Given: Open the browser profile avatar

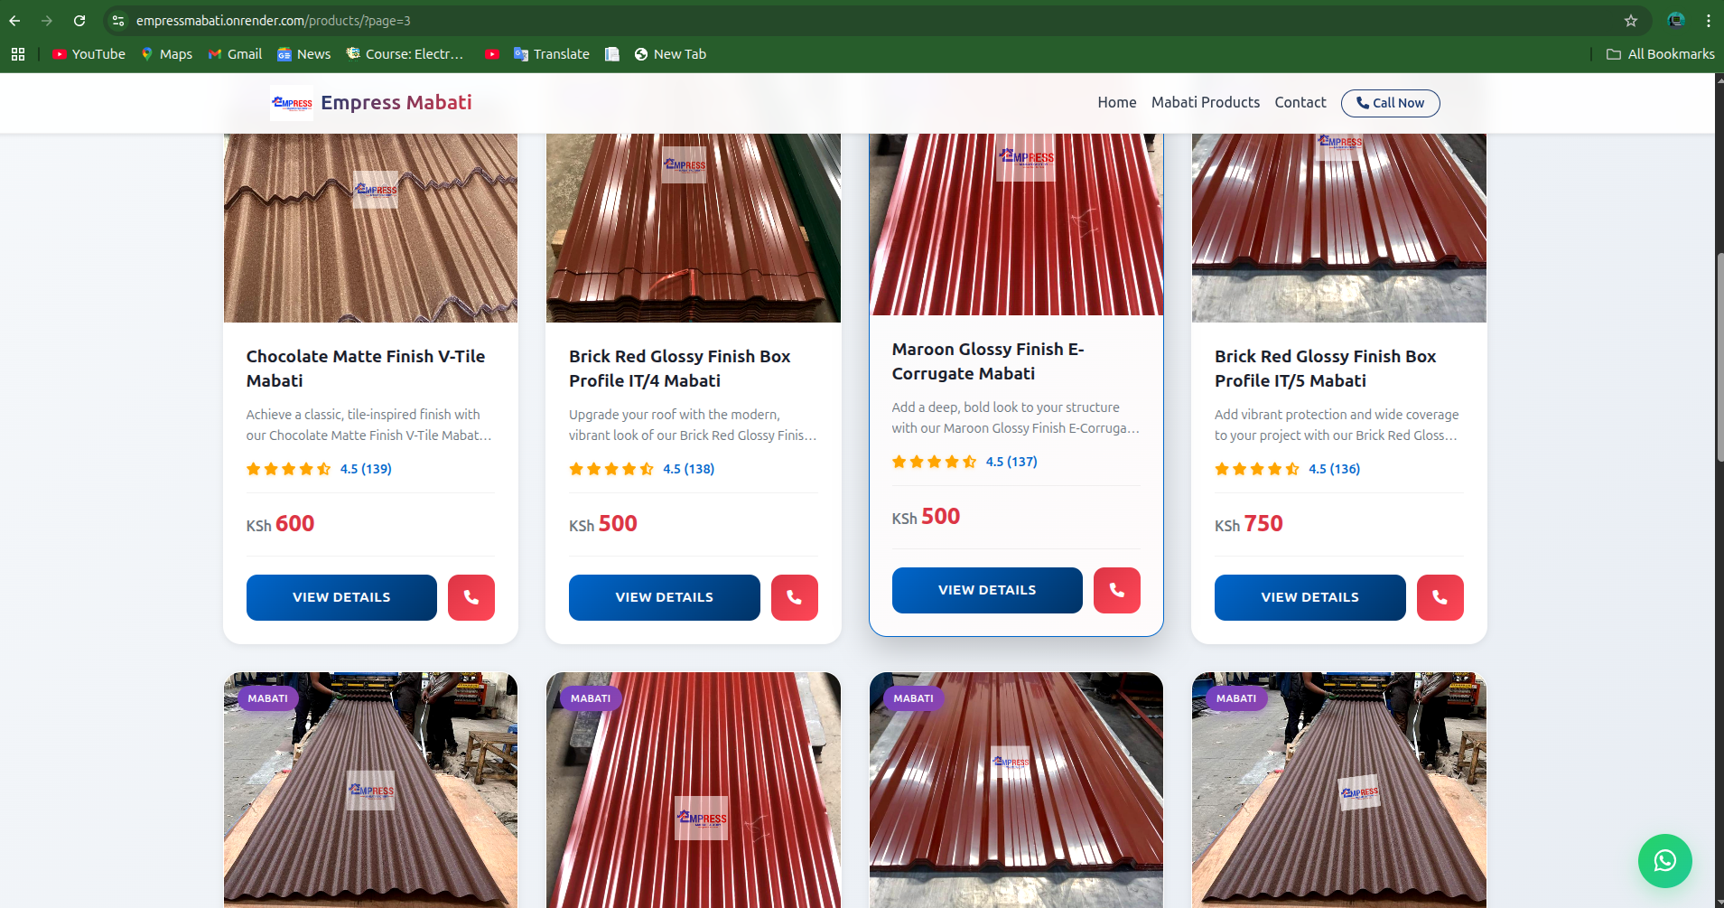Looking at the screenshot, I should pos(1676,20).
